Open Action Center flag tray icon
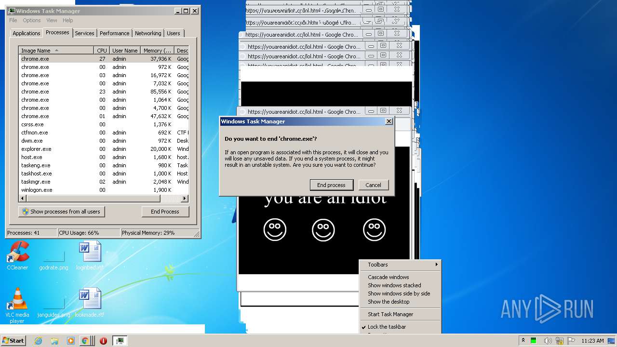617x347 pixels. (x=571, y=341)
